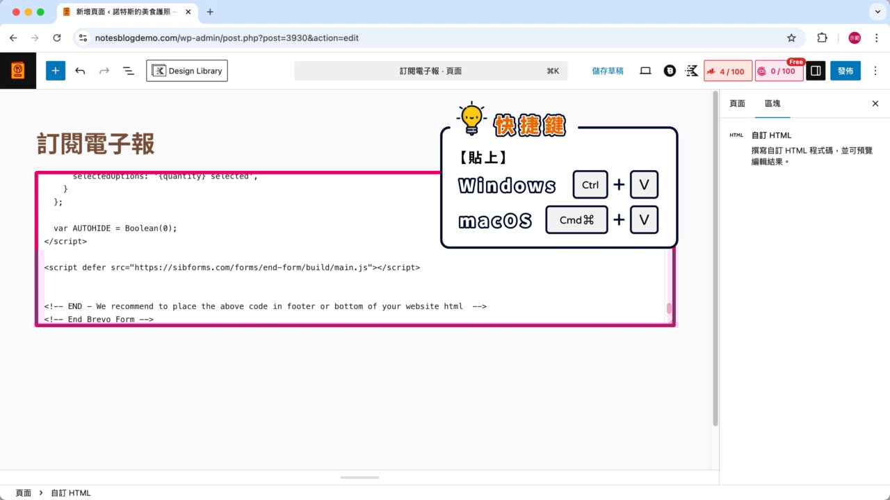
Task: Open the block inserter with the blue plus icon
Action: pyautogui.click(x=56, y=70)
